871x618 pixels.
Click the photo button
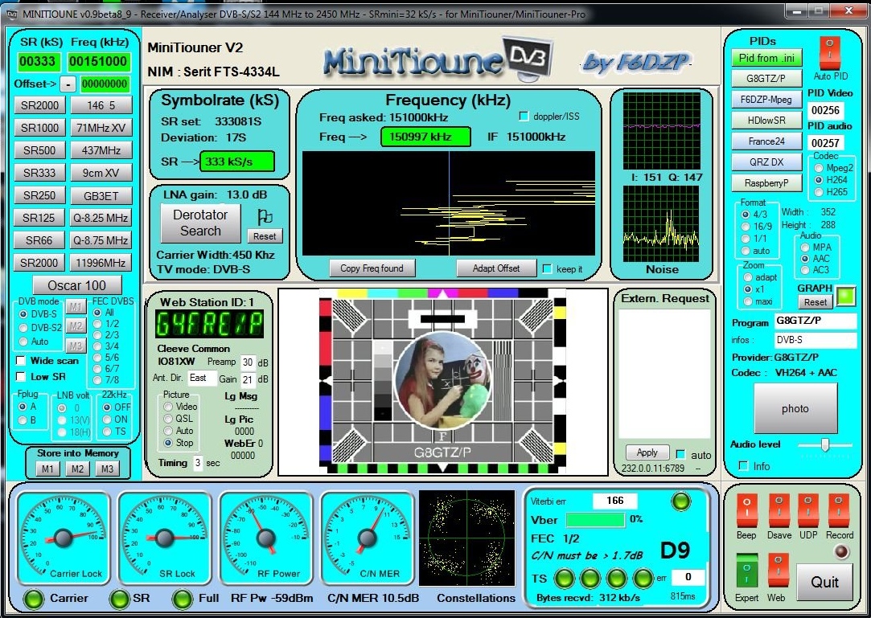tap(795, 408)
